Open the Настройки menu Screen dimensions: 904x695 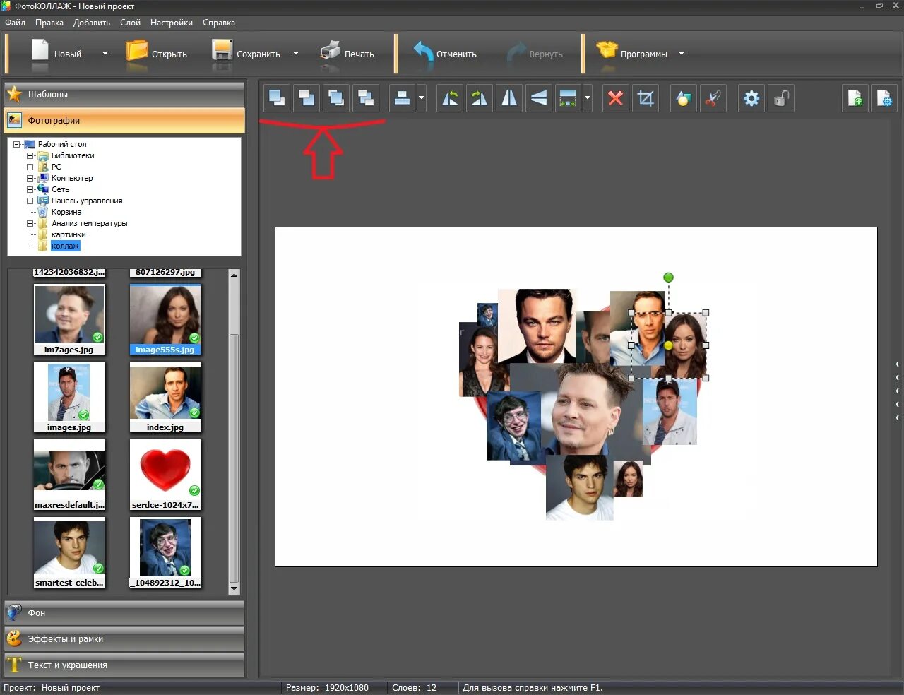point(171,23)
